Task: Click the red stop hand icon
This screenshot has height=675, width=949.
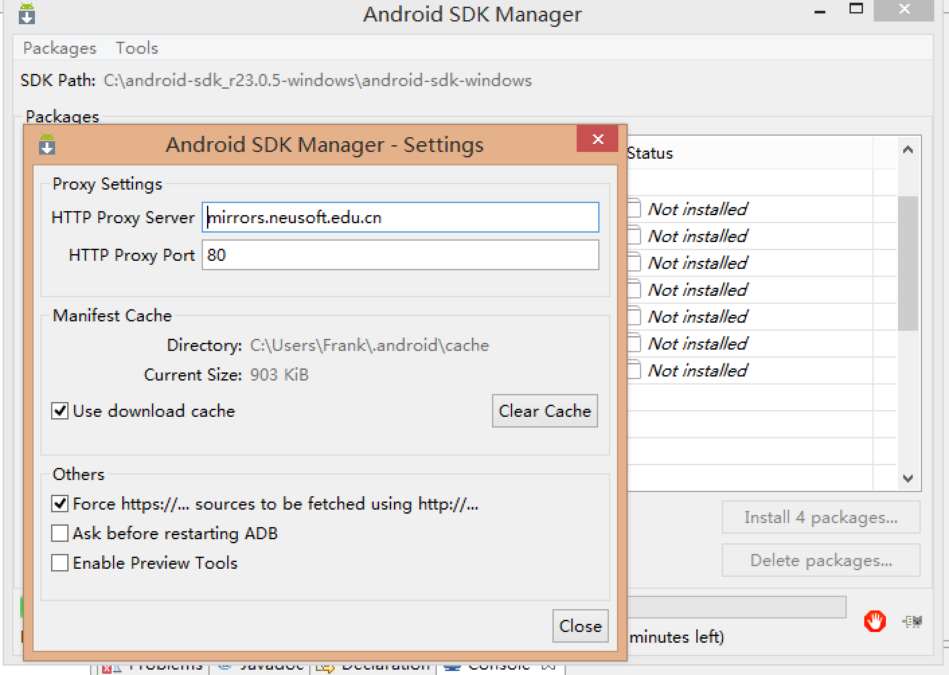Action: 874,621
